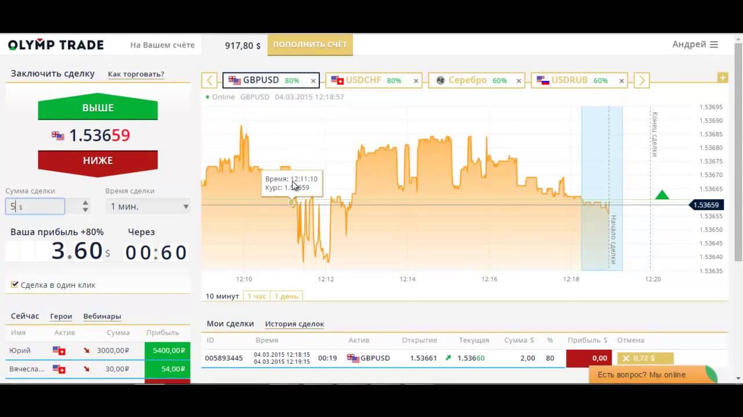This screenshot has height=417, width=743.
Task: Toggle the Сделка в один клик checkbox
Action: (x=15, y=284)
